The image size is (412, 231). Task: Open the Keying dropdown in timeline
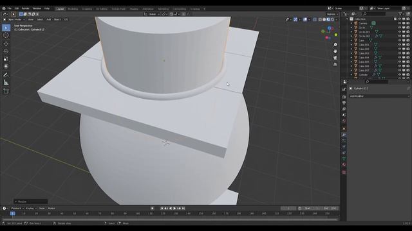(31, 209)
